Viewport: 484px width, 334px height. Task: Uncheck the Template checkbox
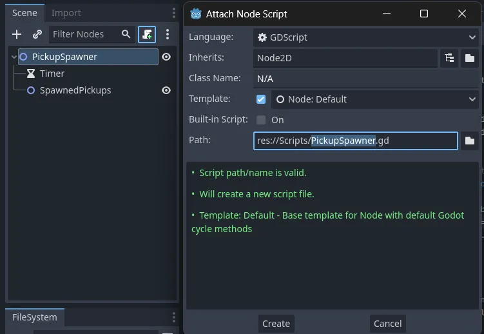coord(261,99)
